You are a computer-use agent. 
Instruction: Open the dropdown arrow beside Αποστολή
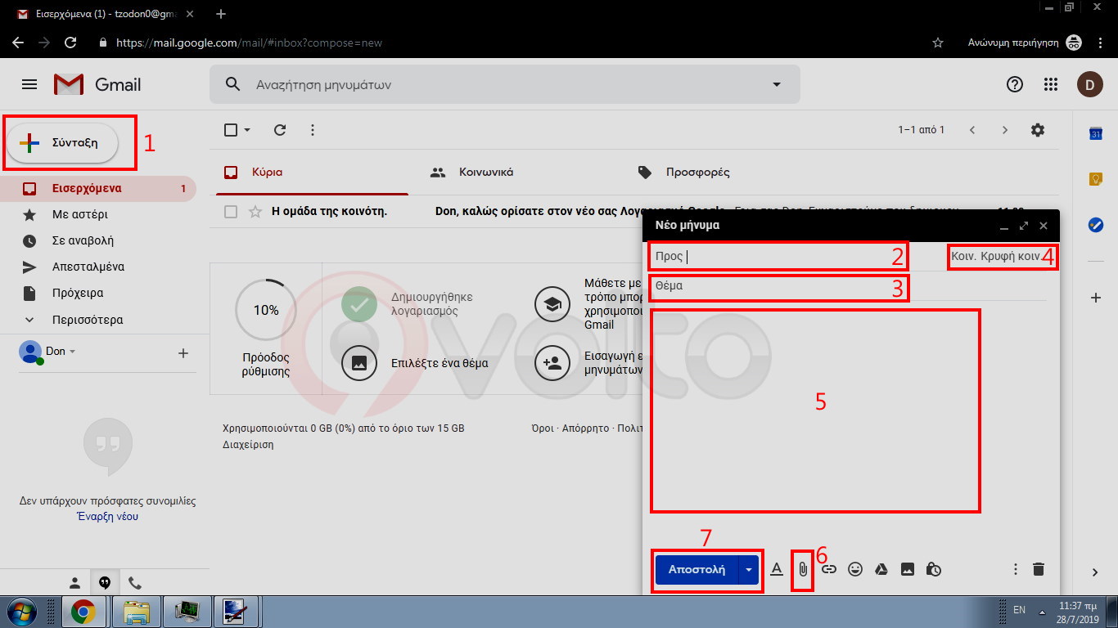(x=749, y=569)
